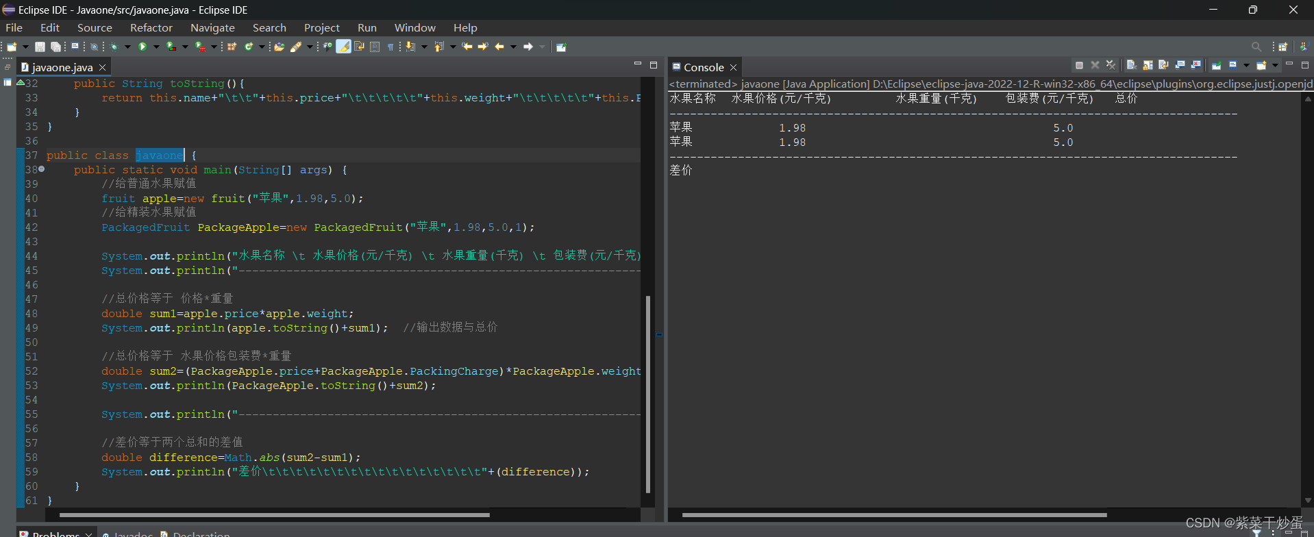
Task: Toggle Pin Console
Action: [1217, 65]
